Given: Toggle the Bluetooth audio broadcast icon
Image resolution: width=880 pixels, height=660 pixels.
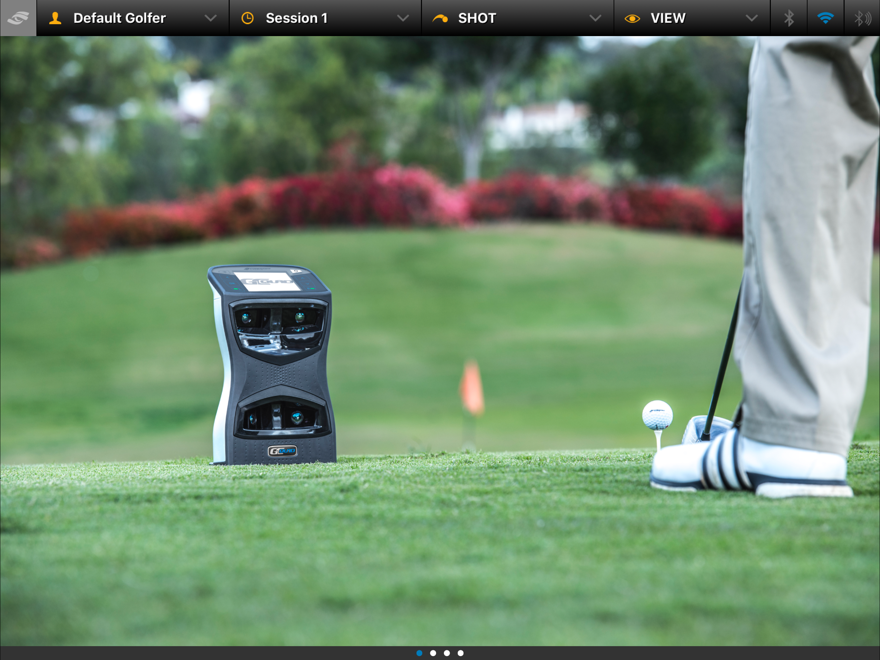Looking at the screenshot, I should (x=862, y=18).
